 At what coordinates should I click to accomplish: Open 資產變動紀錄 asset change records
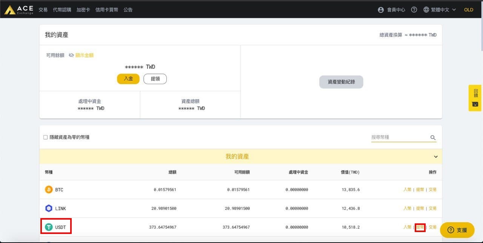coord(341,82)
